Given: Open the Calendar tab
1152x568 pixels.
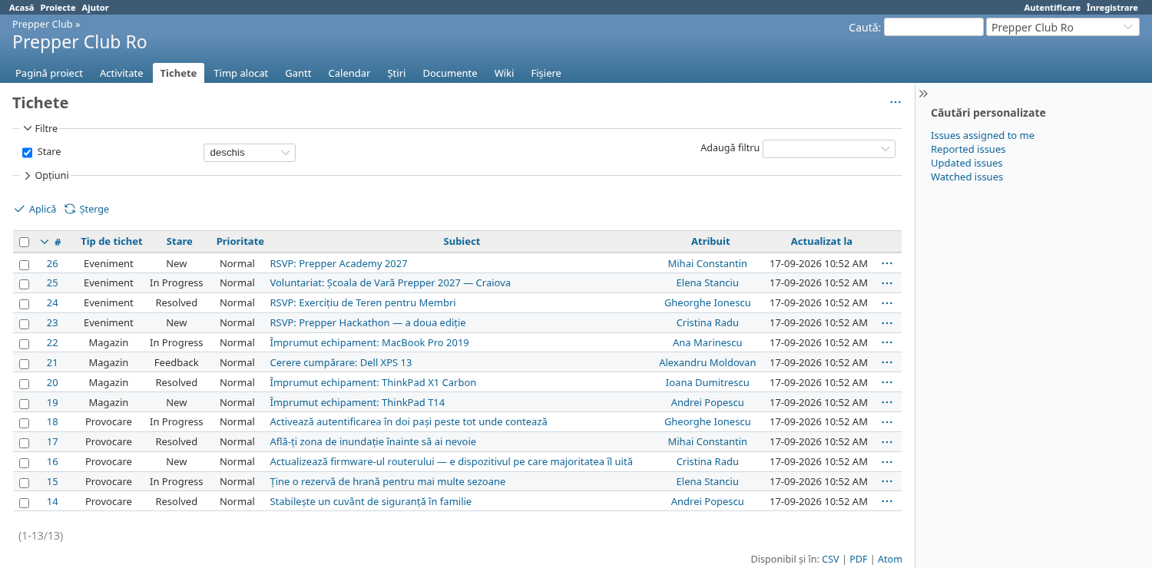Looking at the screenshot, I should pyautogui.click(x=349, y=74).
